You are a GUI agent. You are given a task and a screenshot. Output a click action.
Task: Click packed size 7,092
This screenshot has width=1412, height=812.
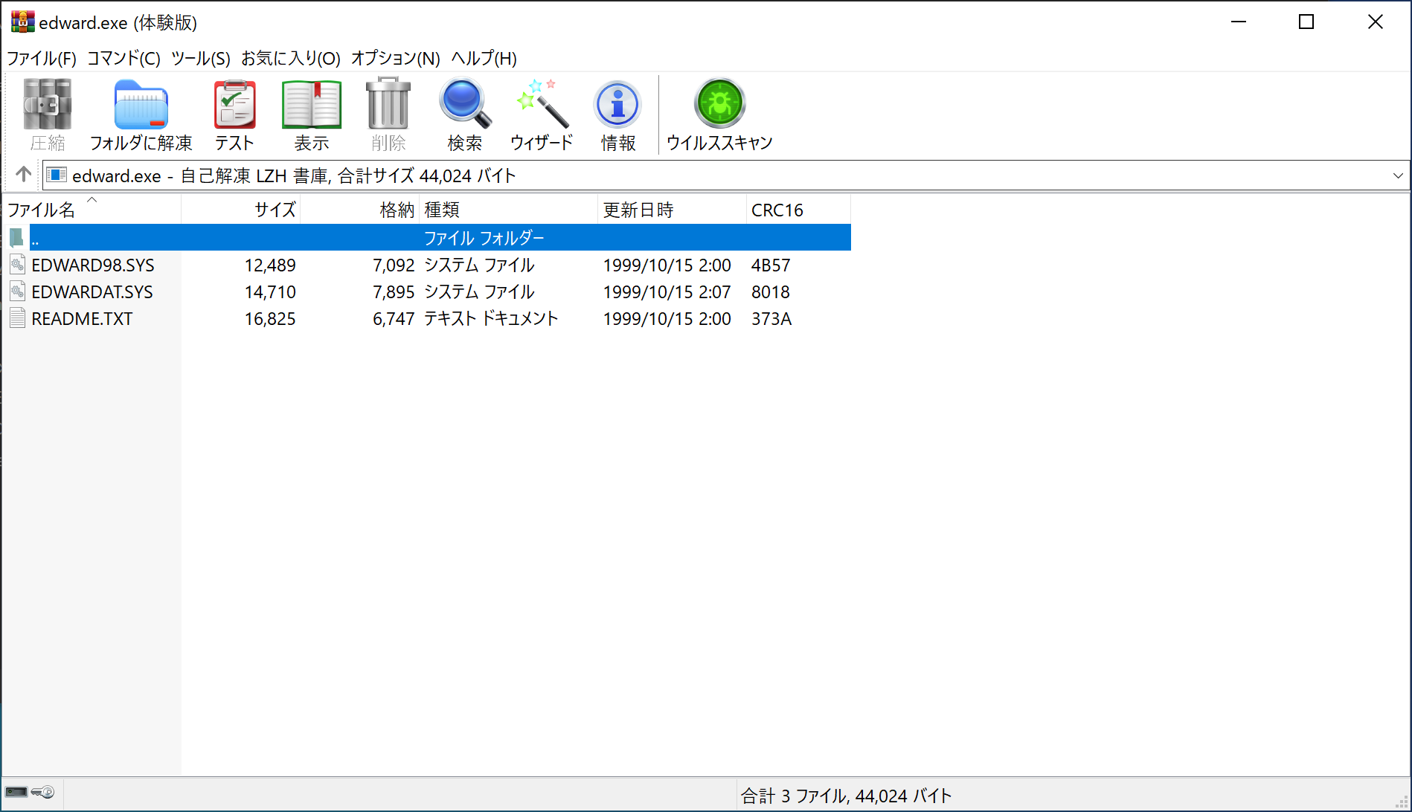pyautogui.click(x=394, y=265)
